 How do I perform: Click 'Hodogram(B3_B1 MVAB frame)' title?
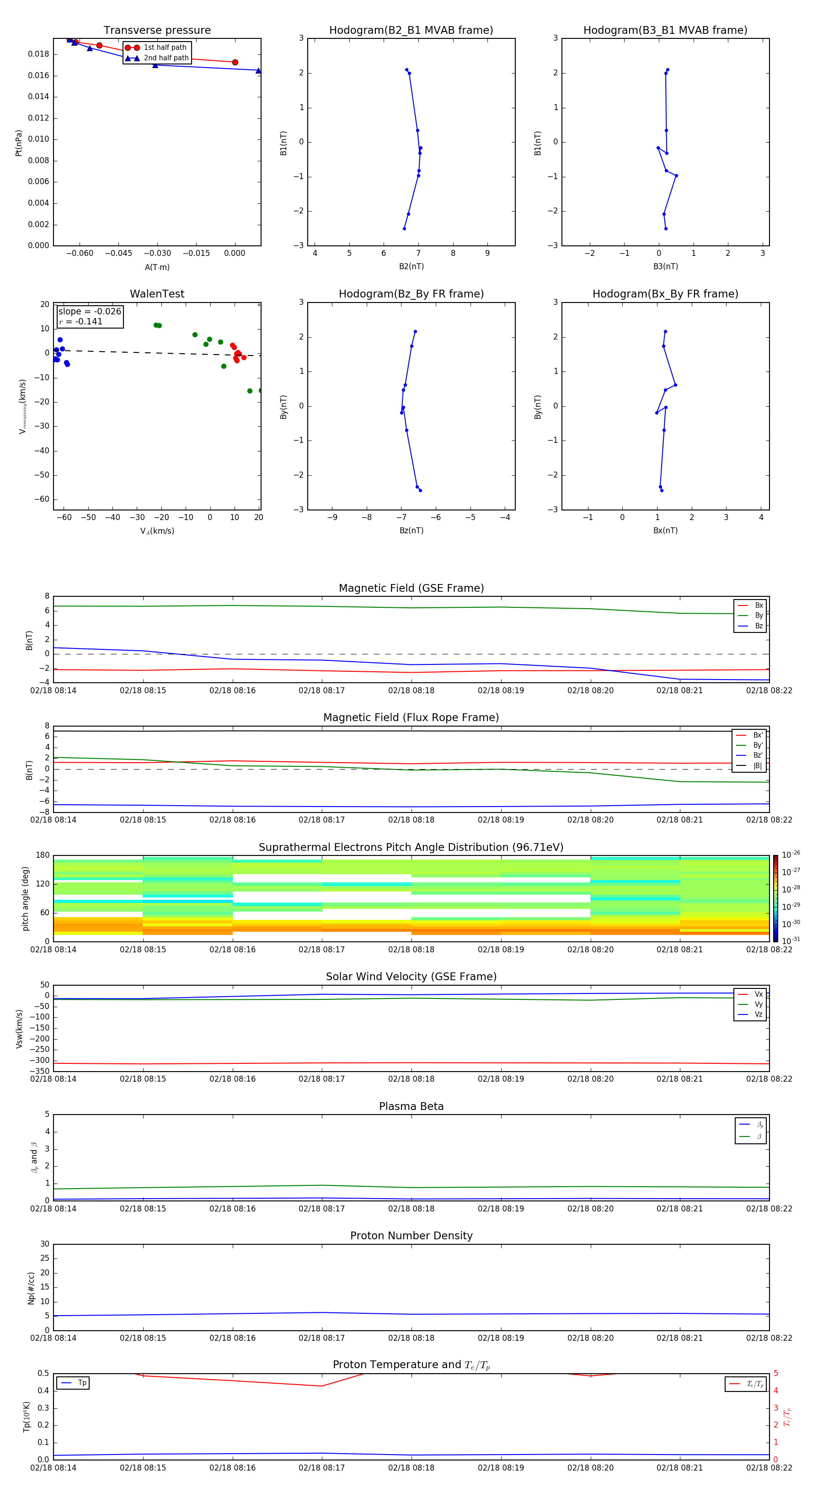665,31
